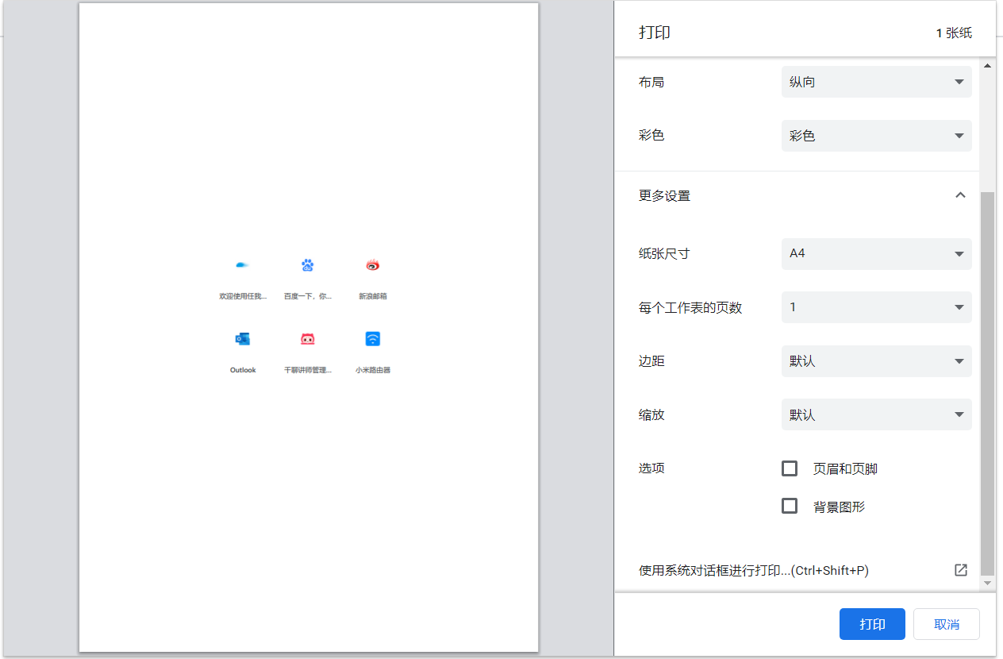Open 使用系统对话框进行打印 link
This screenshot has width=1003, height=659.
[754, 570]
